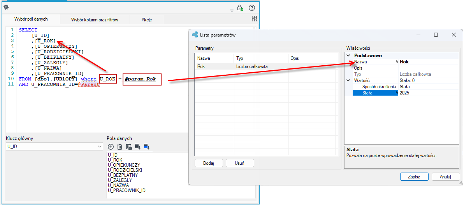Click the icon next to Nazwa property
The image size is (464, 206).
tap(396, 62)
